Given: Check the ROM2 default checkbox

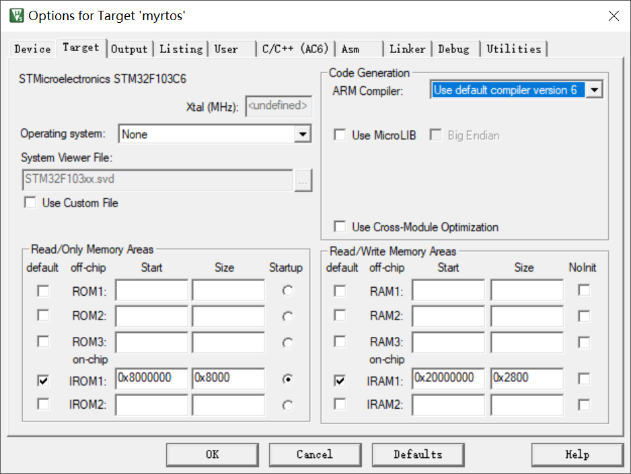Looking at the screenshot, I should [x=43, y=315].
